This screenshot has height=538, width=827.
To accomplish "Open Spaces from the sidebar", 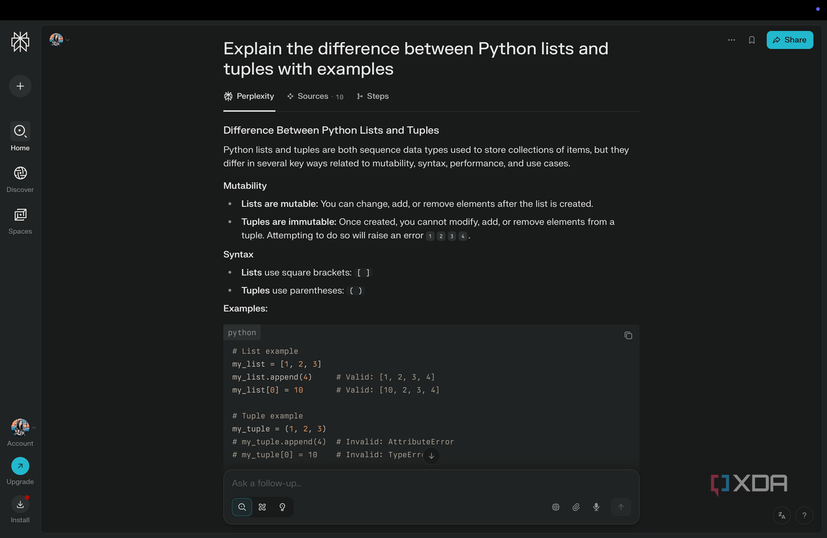I will pyautogui.click(x=20, y=221).
